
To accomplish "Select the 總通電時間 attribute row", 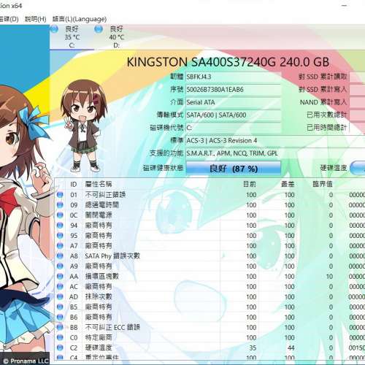I will 210,205.
